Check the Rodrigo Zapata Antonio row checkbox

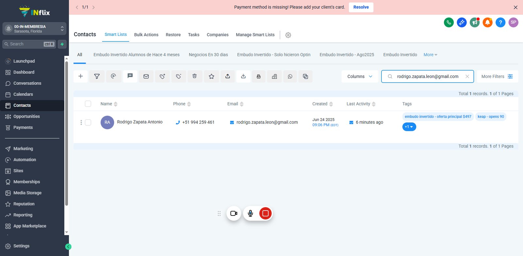tap(88, 122)
